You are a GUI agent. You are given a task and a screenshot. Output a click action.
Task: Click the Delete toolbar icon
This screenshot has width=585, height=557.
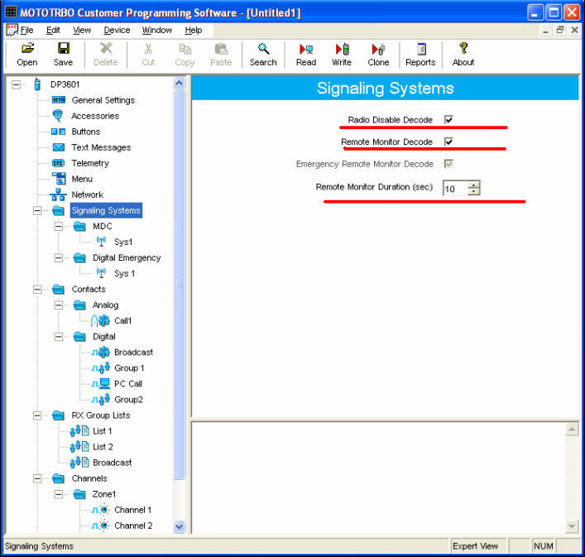point(106,48)
